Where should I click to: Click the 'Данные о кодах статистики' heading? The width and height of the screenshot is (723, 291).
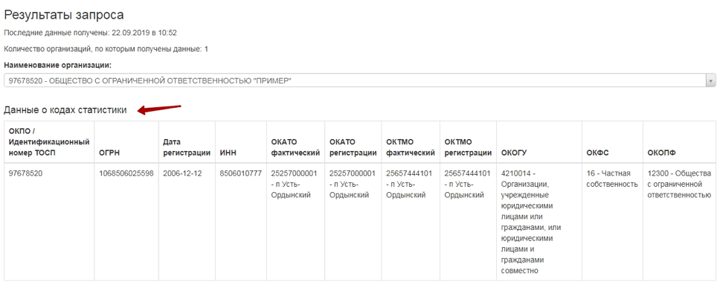(65, 109)
